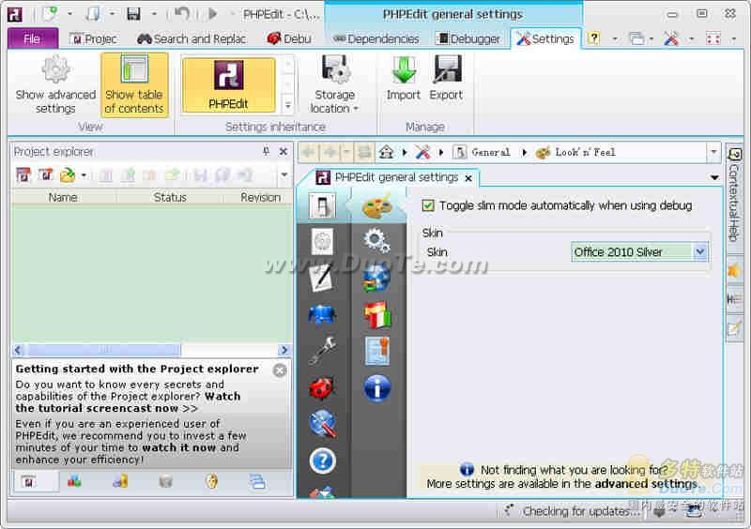The image size is (751, 529).
Task: Dismiss the Getting started tip
Action: [280, 370]
